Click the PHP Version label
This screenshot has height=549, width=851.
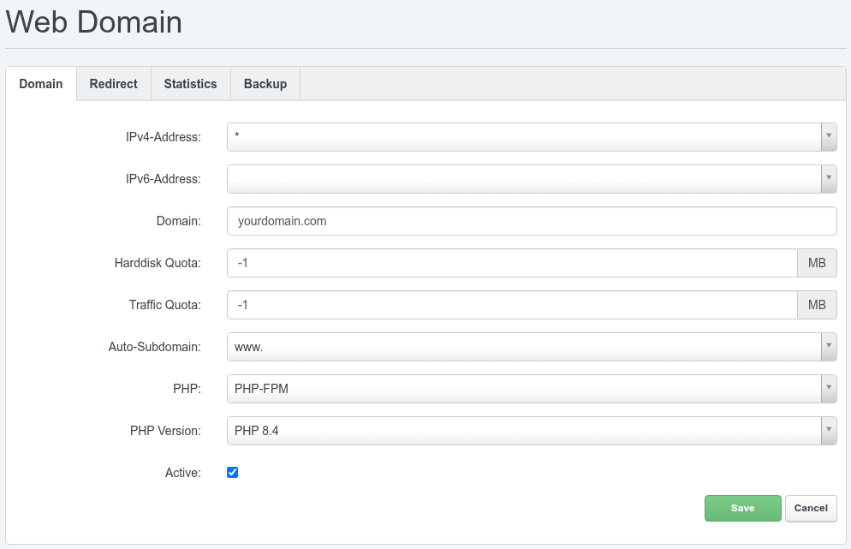click(x=165, y=431)
